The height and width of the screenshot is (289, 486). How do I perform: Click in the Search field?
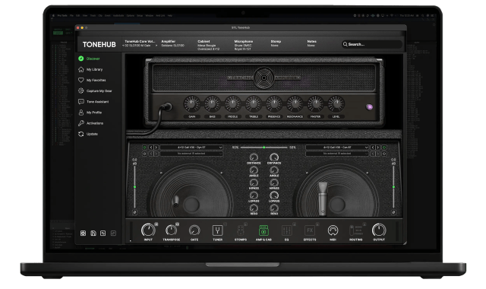371,44
